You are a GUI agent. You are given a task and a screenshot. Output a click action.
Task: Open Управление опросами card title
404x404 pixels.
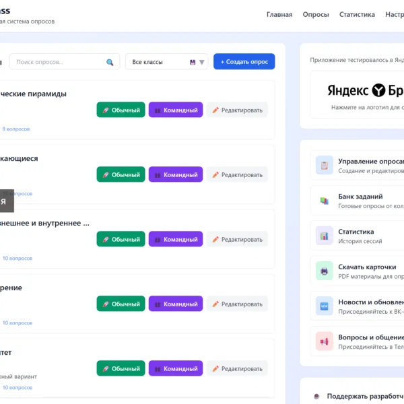(x=371, y=162)
